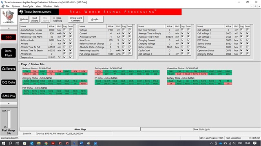The height and width of the screenshot is (146, 261).
Task: Toggle Scan checkbox for Temperature row
Action: click(x=71, y=57)
